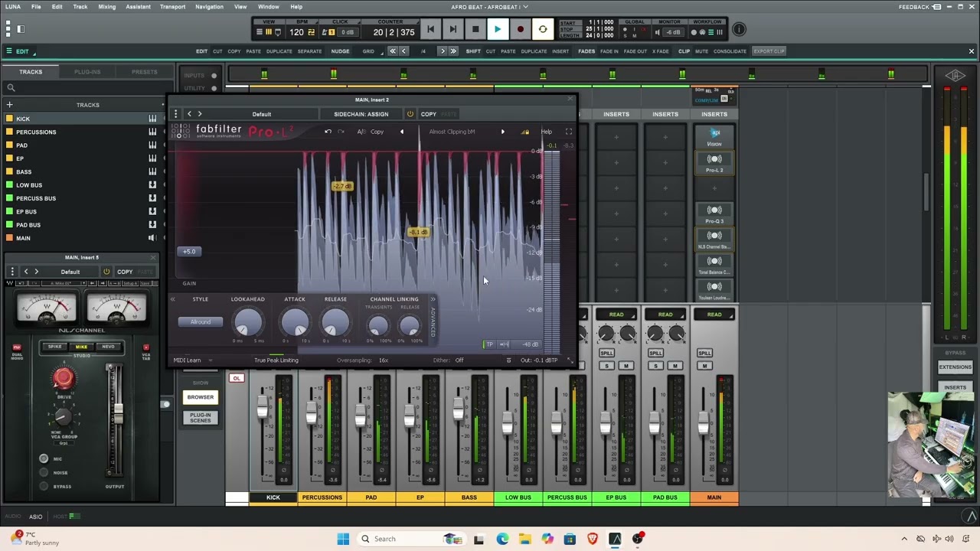Image resolution: width=980 pixels, height=551 pixels.
Task: Toggle A/B comparison in Pro-L 2
Action: pyautogui.click(x=361, y=132)
